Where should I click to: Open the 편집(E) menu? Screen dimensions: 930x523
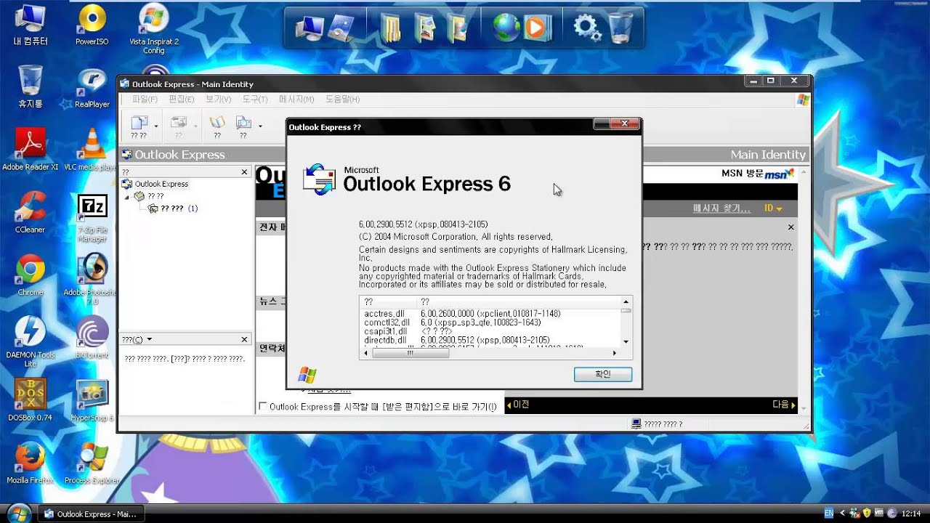click(181, 99)
